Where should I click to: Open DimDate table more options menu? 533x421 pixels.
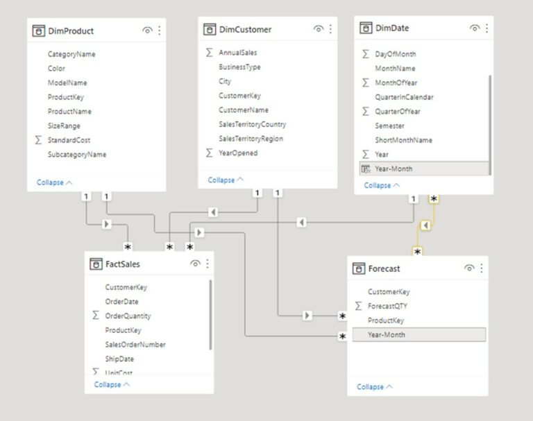pos(487,28)
